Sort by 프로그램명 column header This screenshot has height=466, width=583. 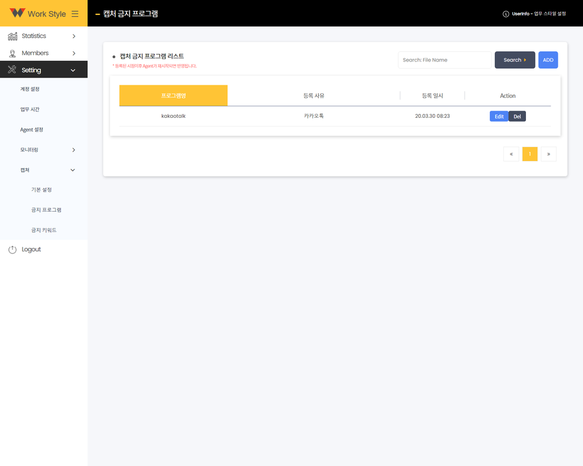[x=173, y=96]
